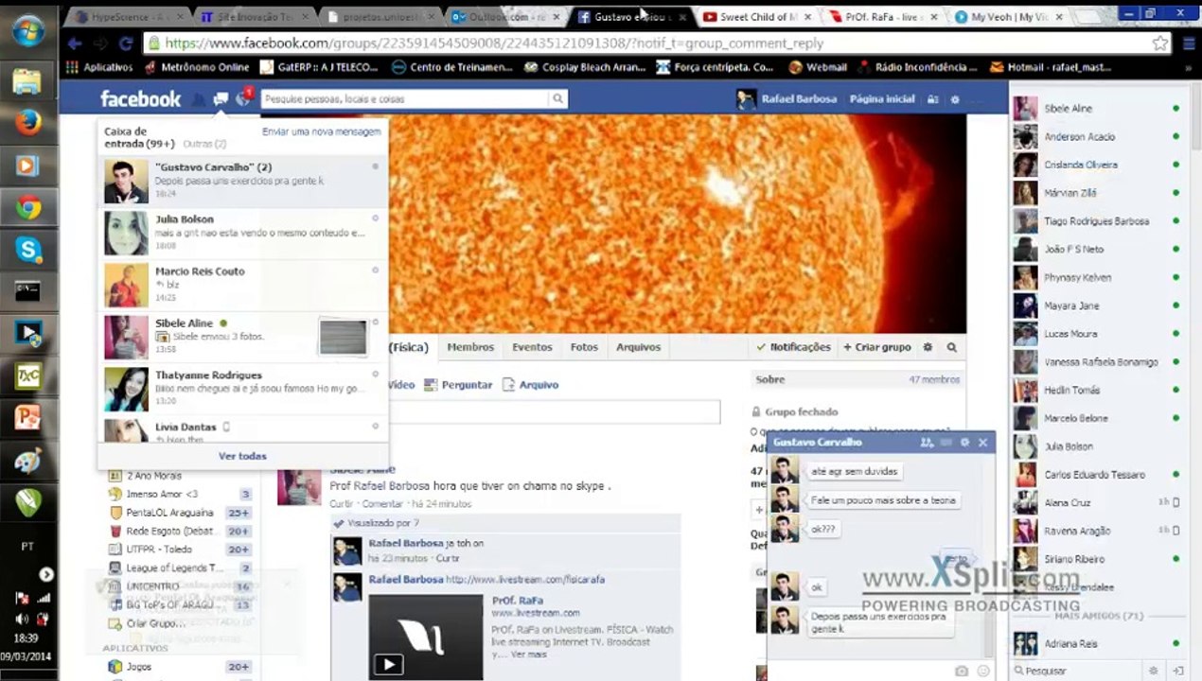Mark Livia Dantas conversation as read
Image resolution: width=1202 pixels, height=681 pixels.
pos(375,427)
